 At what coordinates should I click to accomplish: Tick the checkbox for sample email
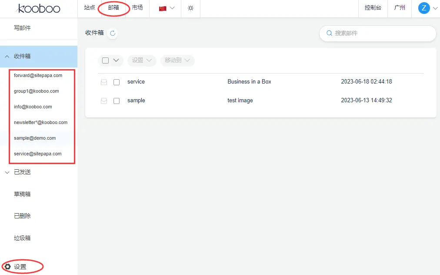(117, 101)
